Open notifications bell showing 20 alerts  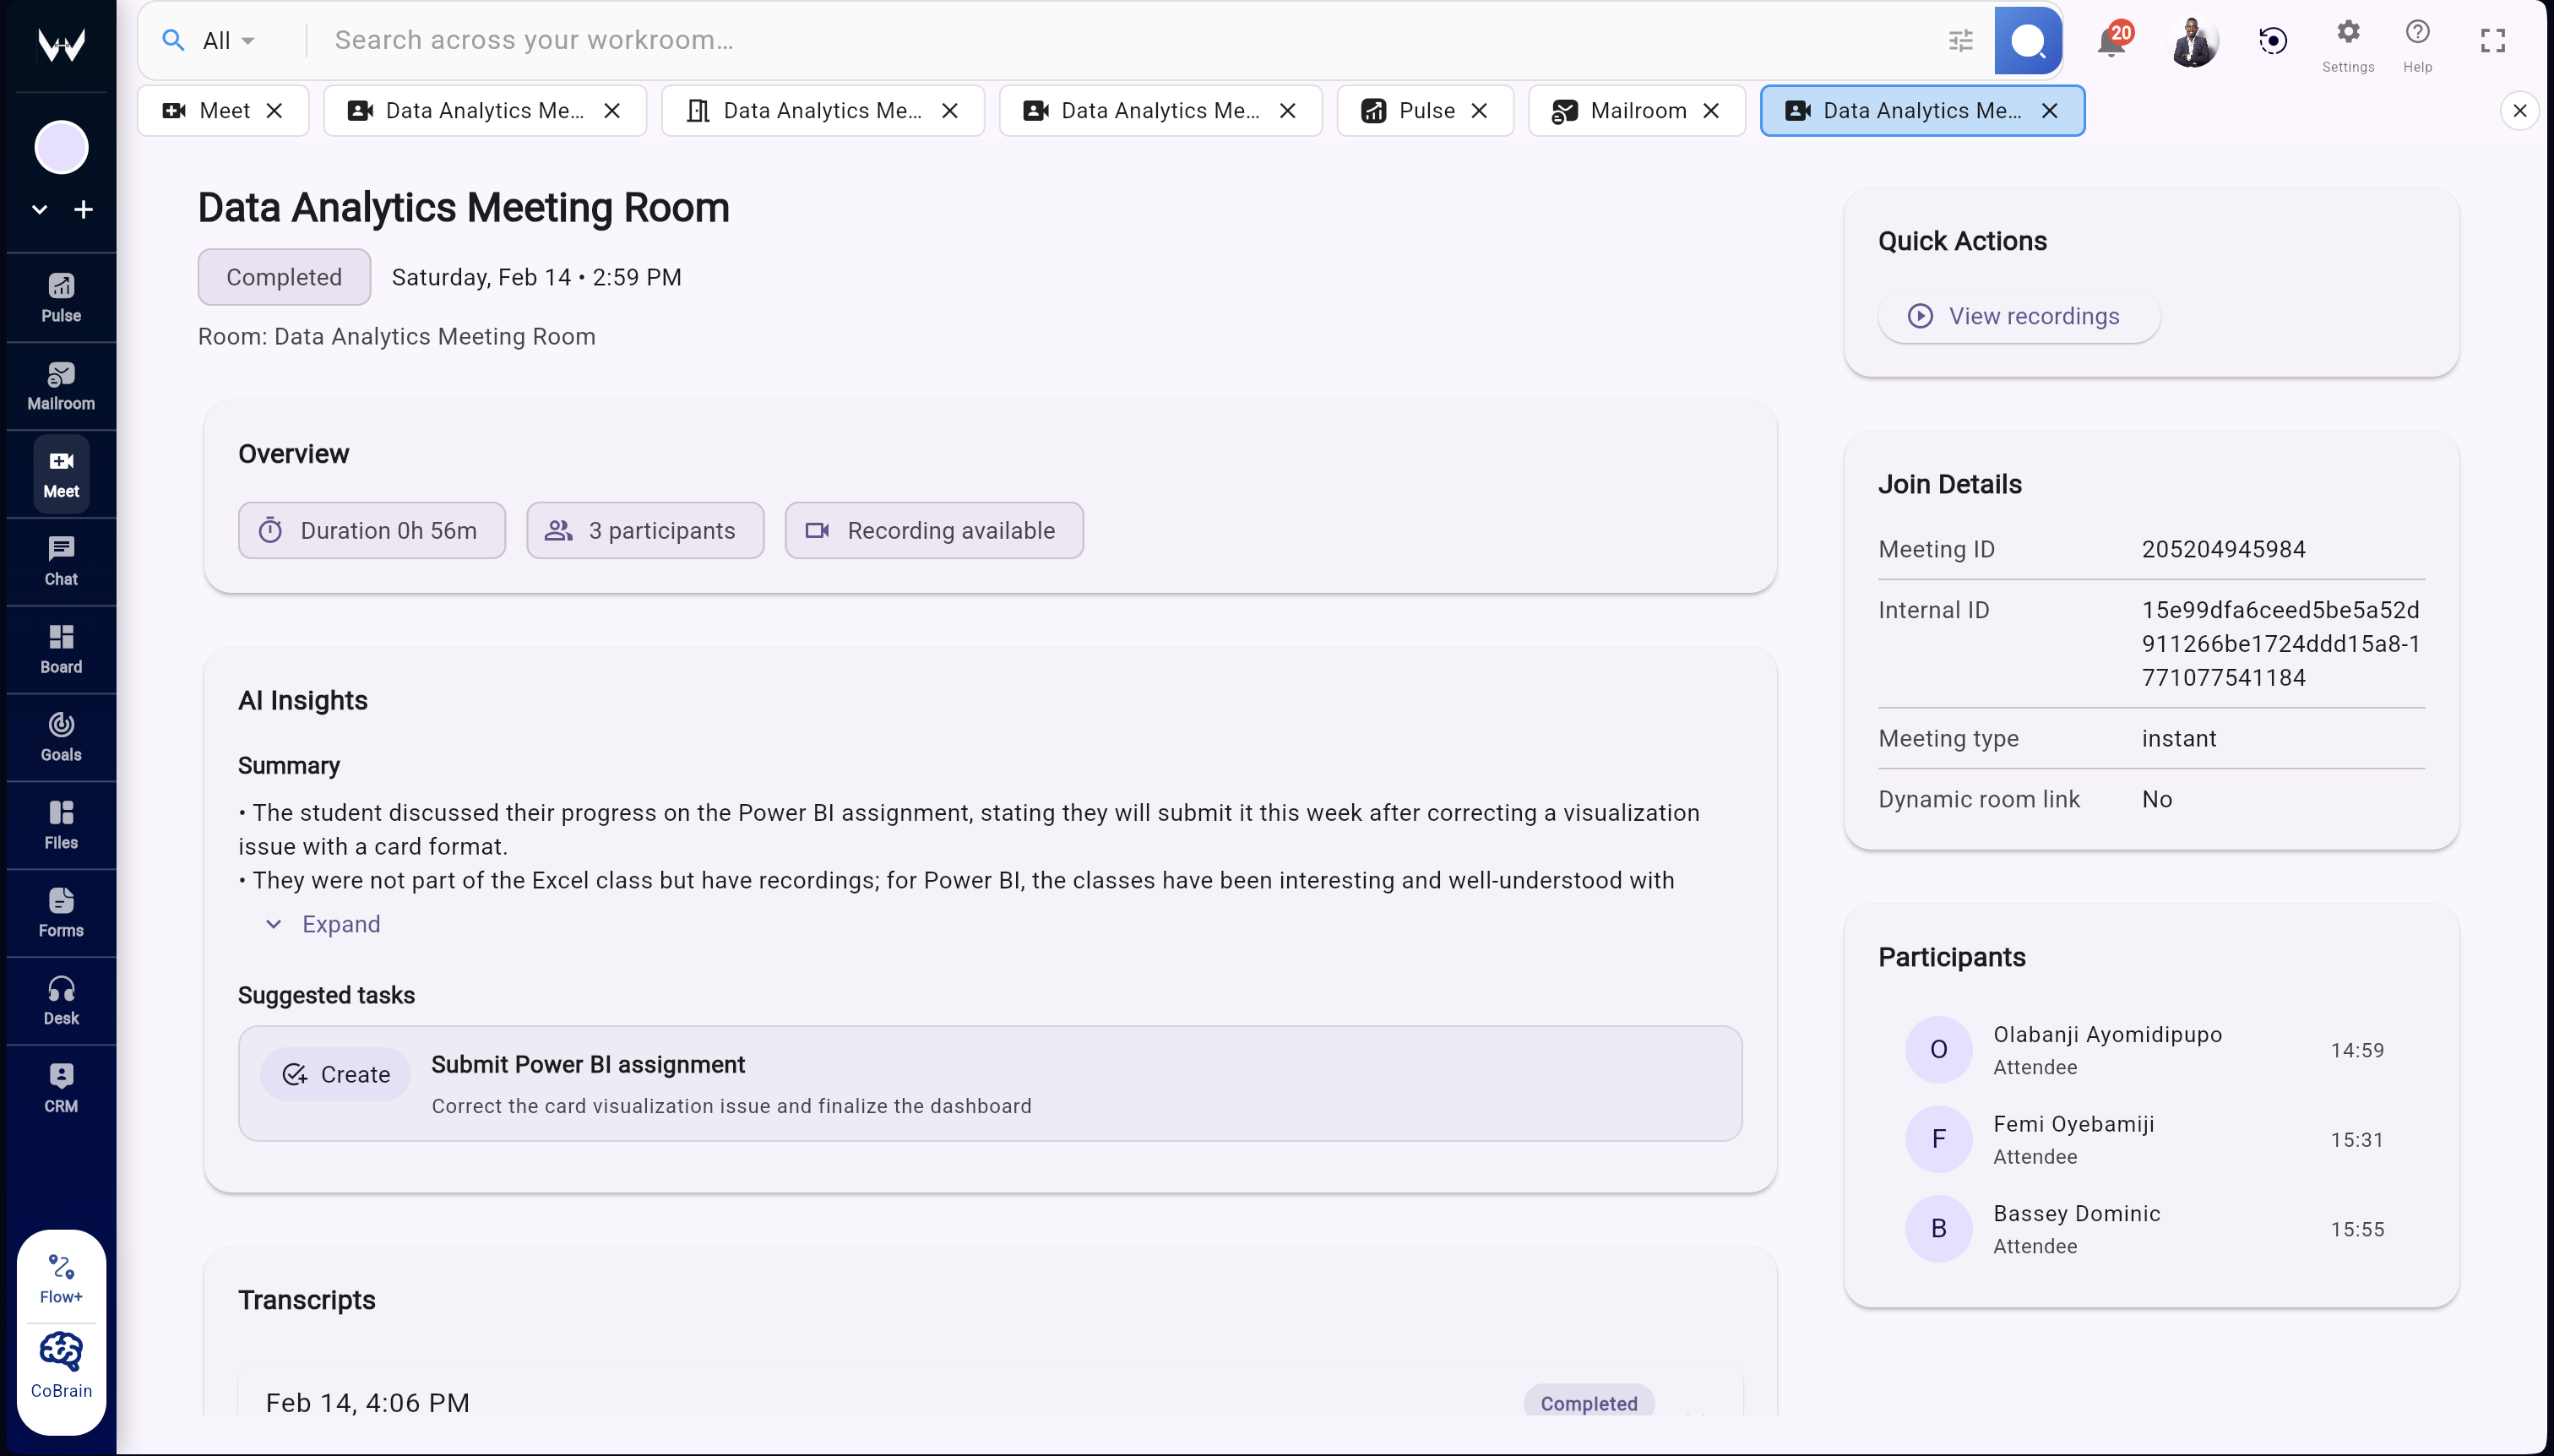pos(2110,40)
